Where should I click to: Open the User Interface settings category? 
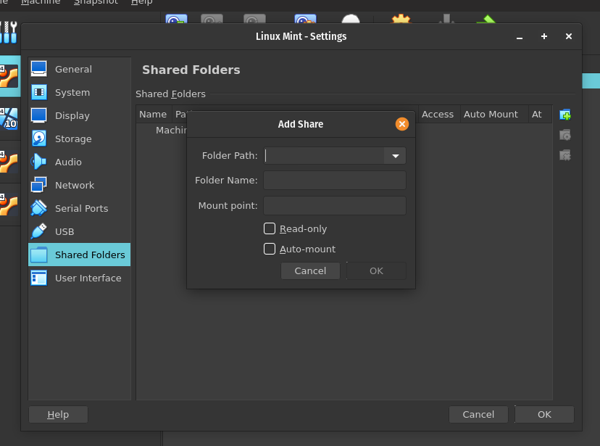coord(79,278)
